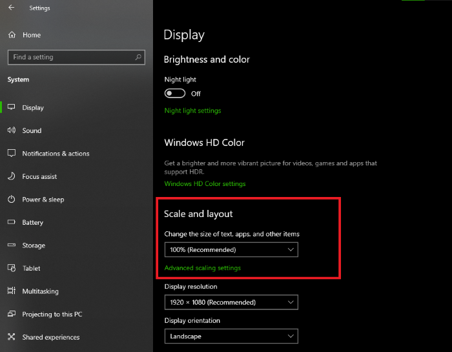
Task: Go to Projecting to this PC
Action: (52, 315)
